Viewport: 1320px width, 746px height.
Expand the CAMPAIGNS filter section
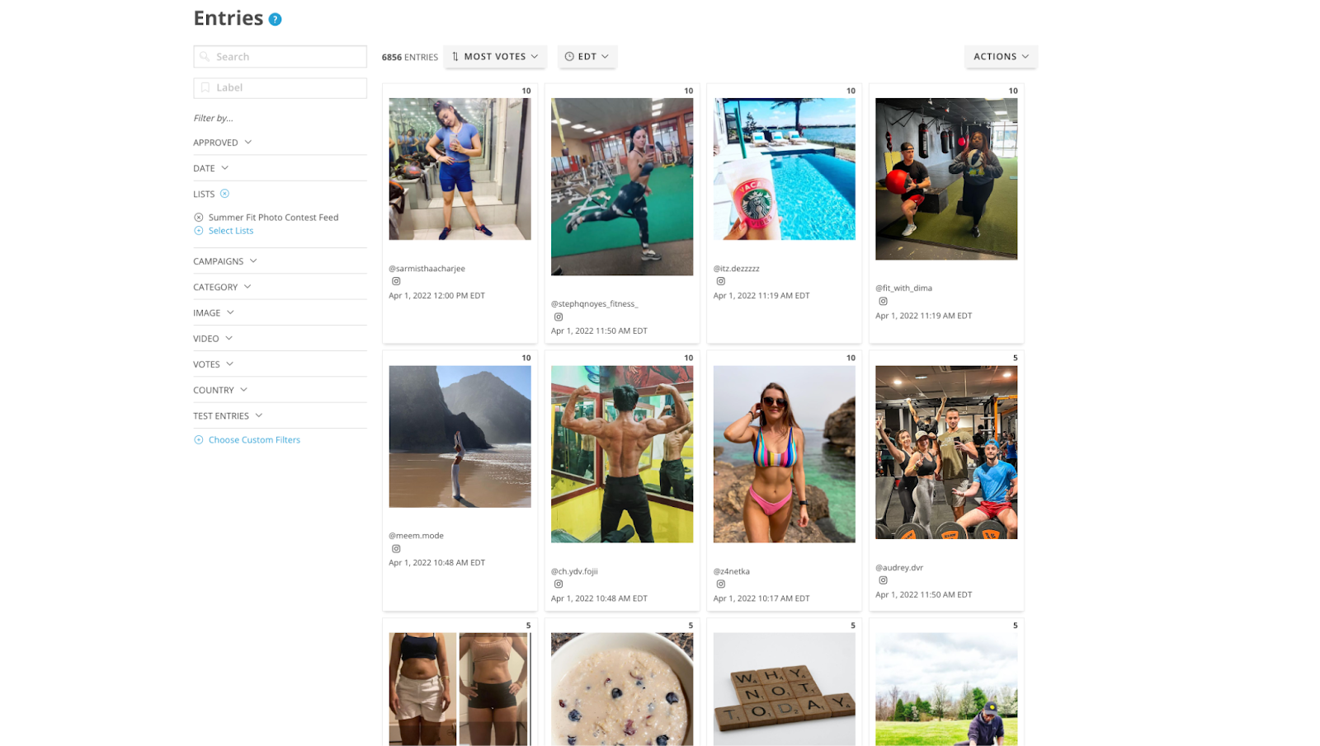coord(225,261)
